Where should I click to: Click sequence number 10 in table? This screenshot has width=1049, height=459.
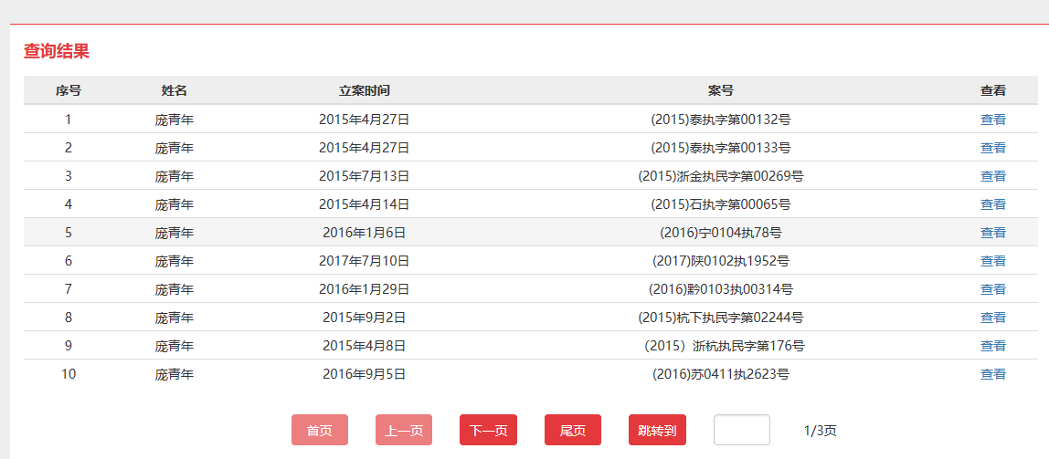(69, 374)
